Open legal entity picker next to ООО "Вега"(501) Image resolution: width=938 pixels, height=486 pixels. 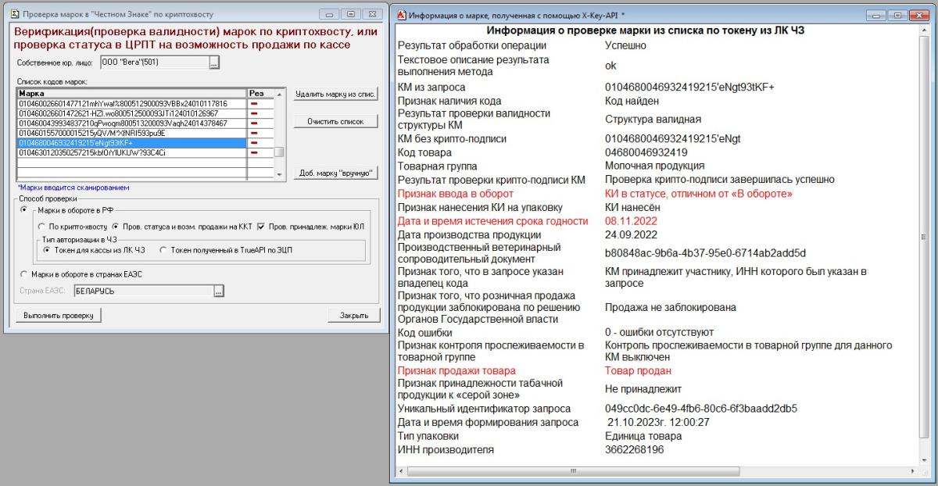(214, 63)
